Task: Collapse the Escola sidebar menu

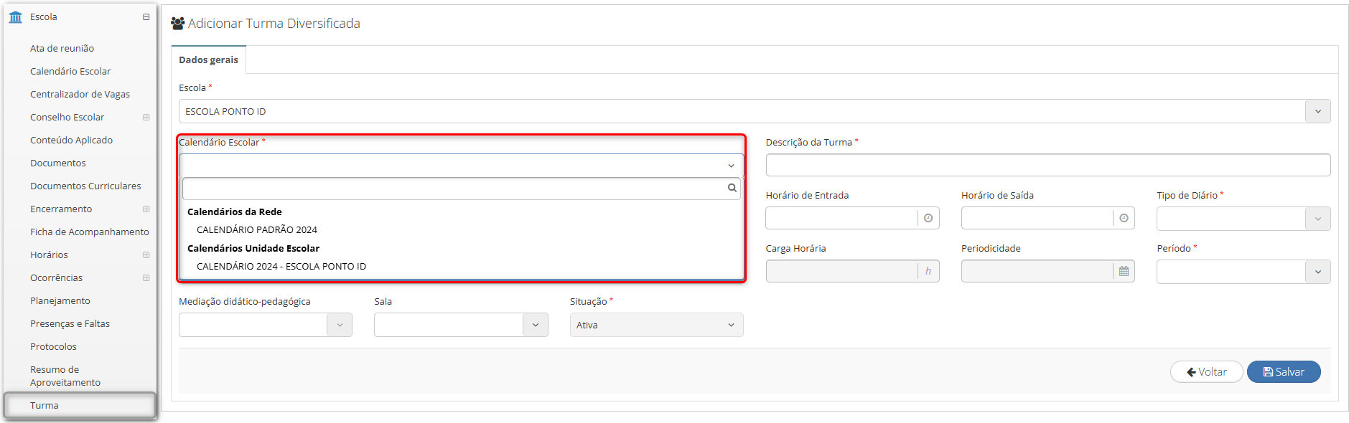Action: (x=146, y=16)
